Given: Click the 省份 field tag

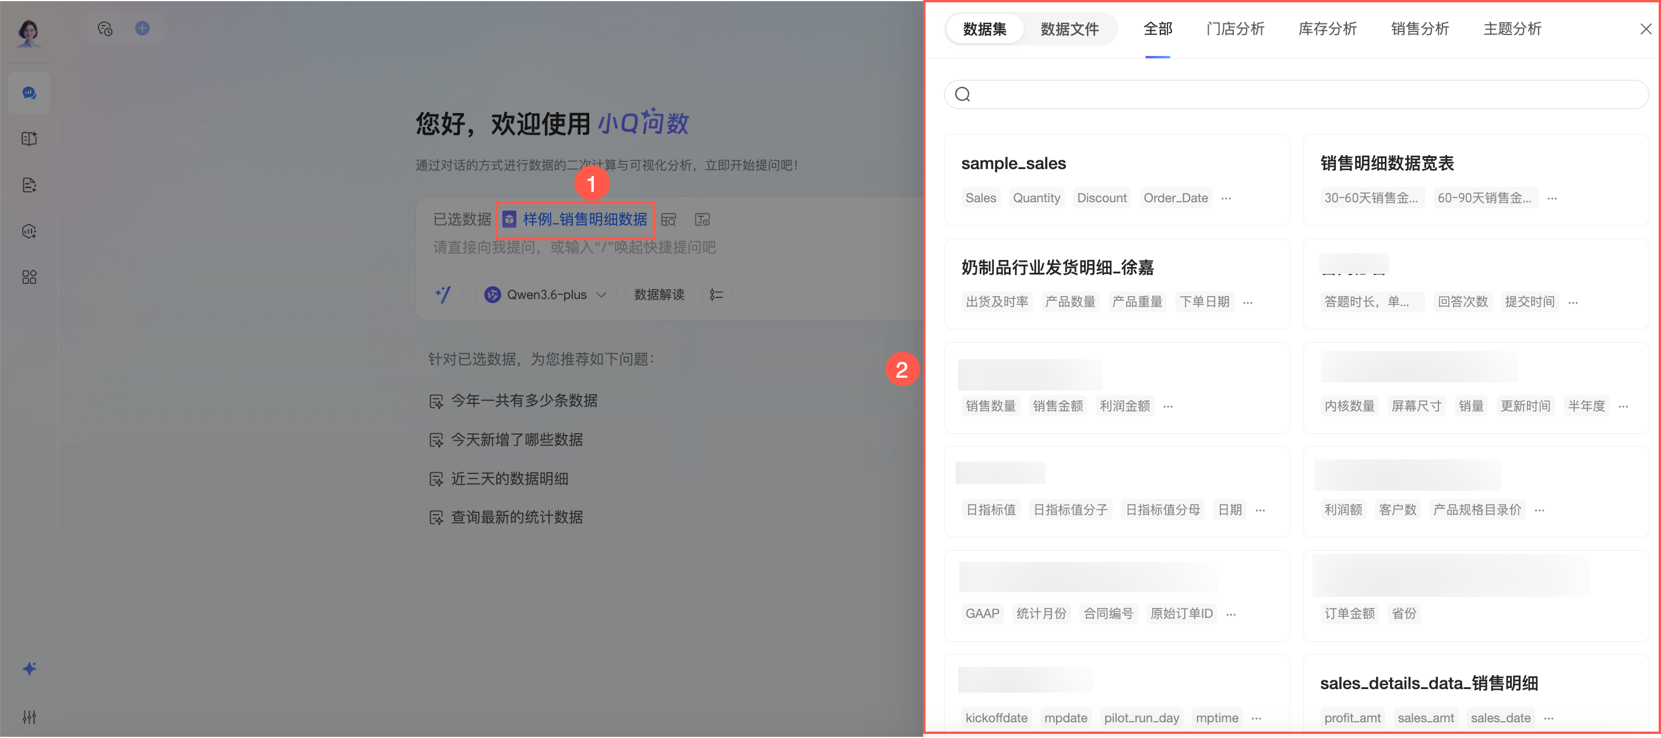Looking at the screenshot, I should coord(1404,614).
